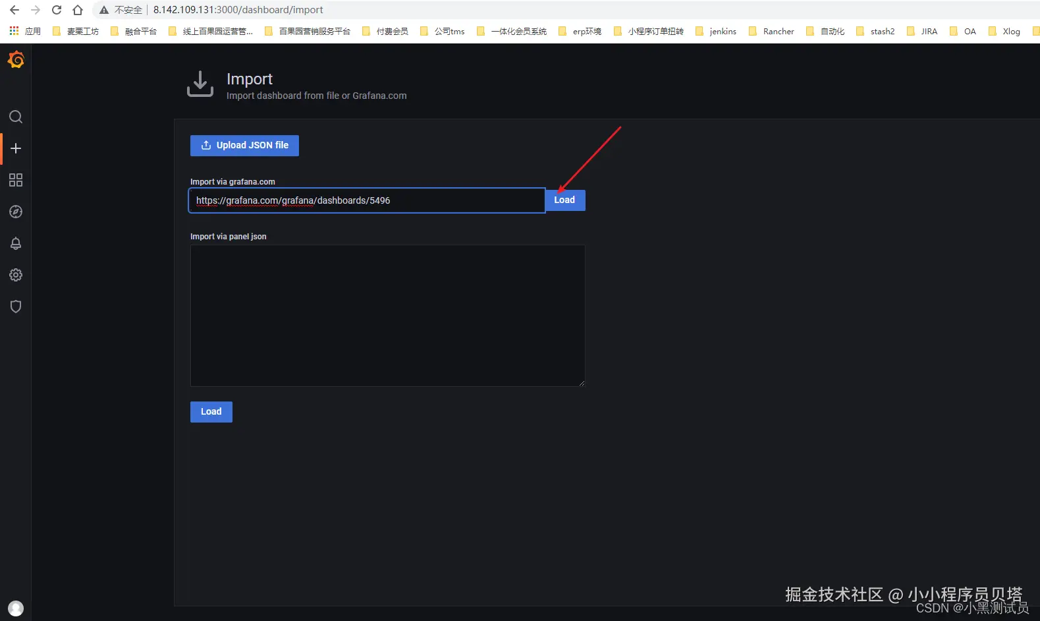Open the 应用 apps grid bookmark
Viewport: 1040px width, 621px height.
pos(25,31)
